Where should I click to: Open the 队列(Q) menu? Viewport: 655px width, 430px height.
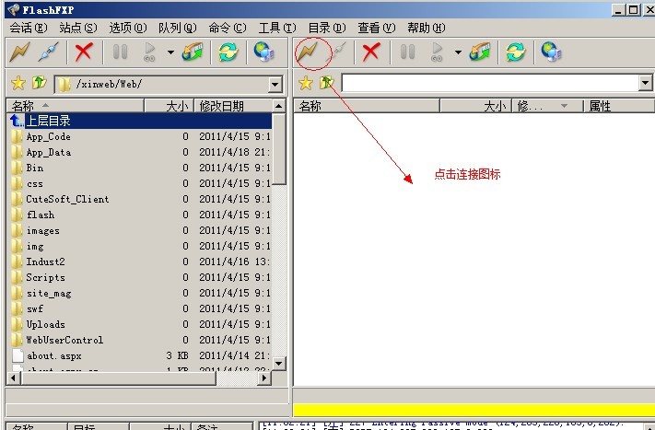[x=178, y=28]
